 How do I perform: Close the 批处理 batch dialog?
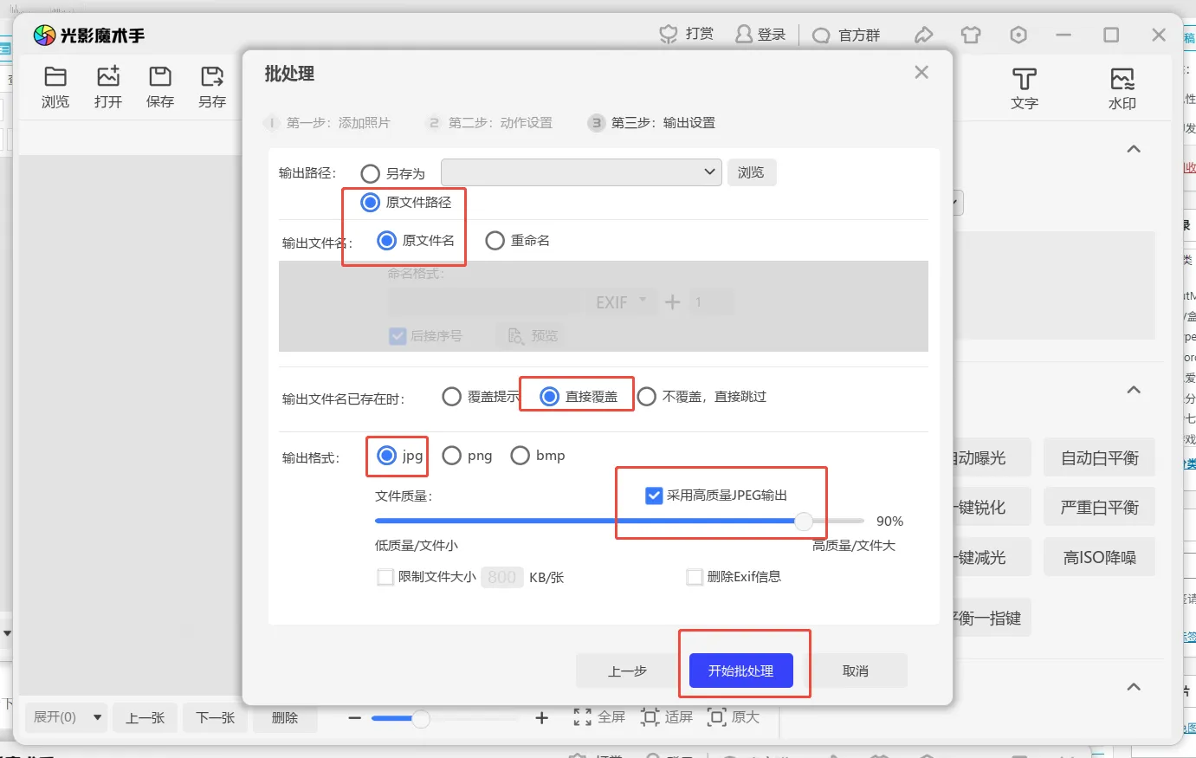click(921, 72)
